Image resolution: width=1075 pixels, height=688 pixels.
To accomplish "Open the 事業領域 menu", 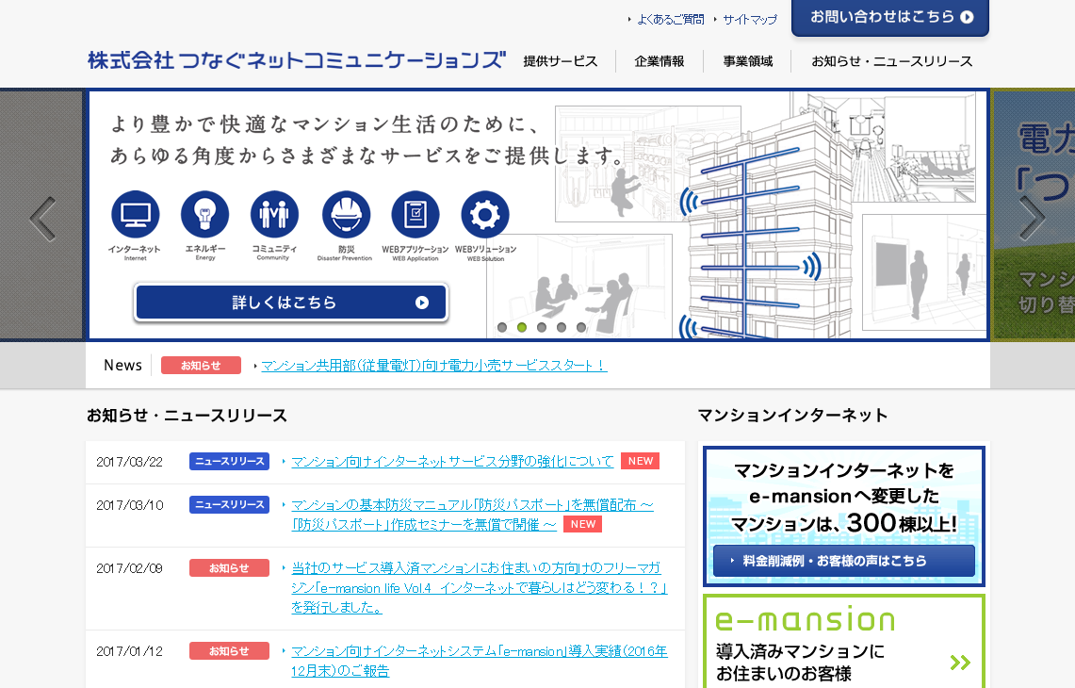I will point(748,61).
